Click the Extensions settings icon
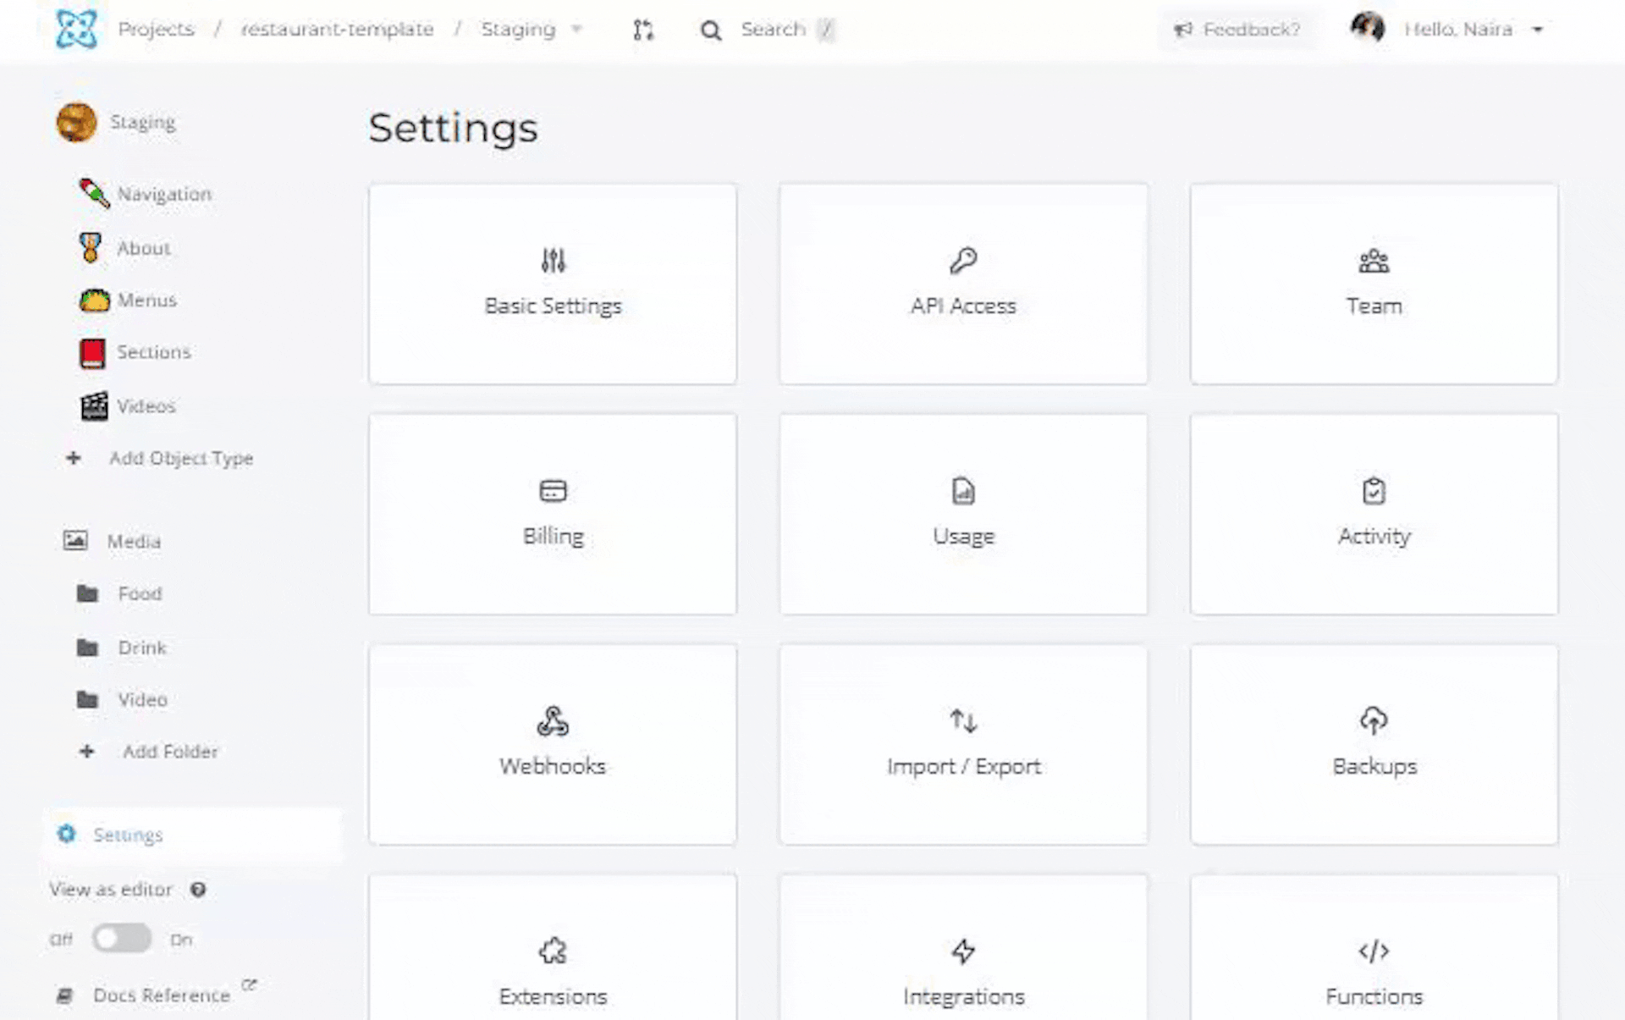Viewport: 1625px width, 1020px height. [x=552, y=951]
